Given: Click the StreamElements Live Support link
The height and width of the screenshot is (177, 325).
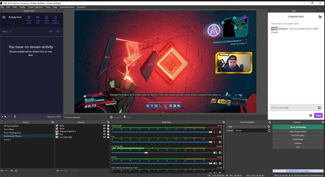Looking at the screenshot, I should pyautogui.click(x=298, y=171).
